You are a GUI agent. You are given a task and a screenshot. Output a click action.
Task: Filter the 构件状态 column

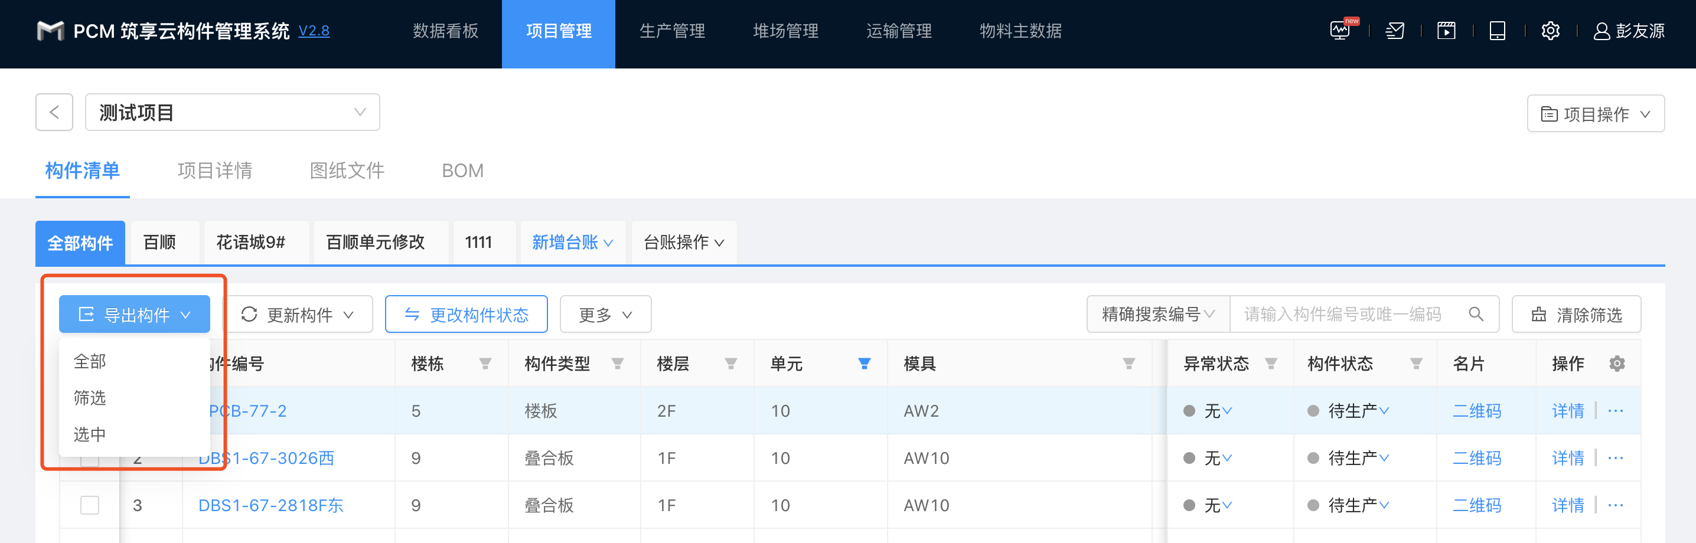click(x=1416, y=364)
